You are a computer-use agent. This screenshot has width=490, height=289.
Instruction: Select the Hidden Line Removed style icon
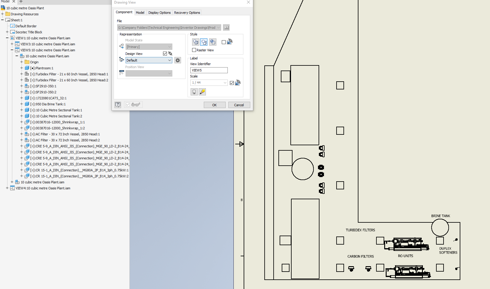click(204, 42)
